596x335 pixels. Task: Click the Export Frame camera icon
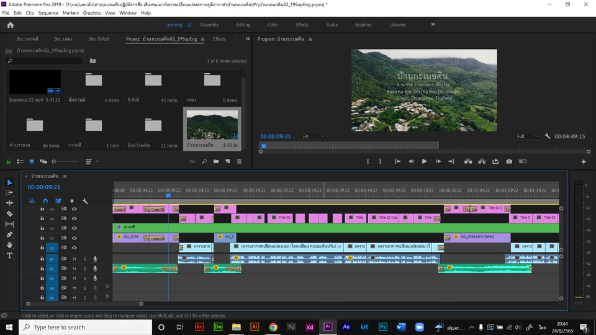tap(509, 161)
